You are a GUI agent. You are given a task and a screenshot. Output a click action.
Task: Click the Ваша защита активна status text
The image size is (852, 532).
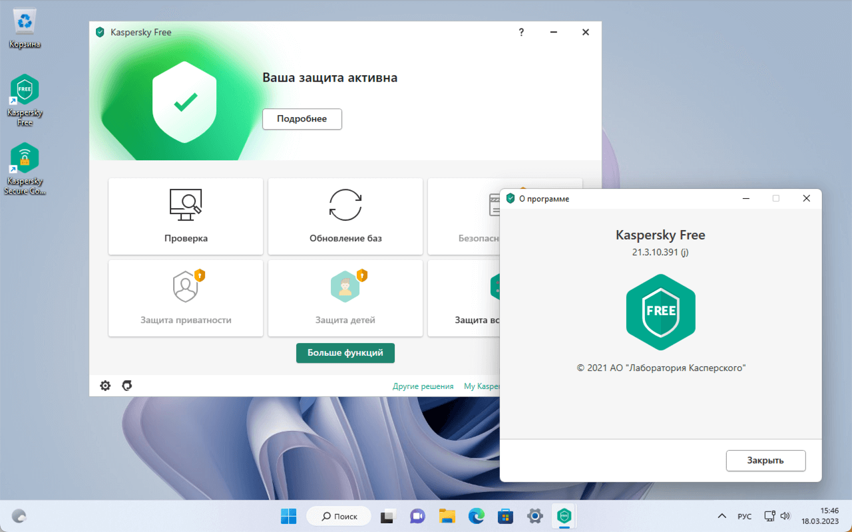[x=329, y=78]
